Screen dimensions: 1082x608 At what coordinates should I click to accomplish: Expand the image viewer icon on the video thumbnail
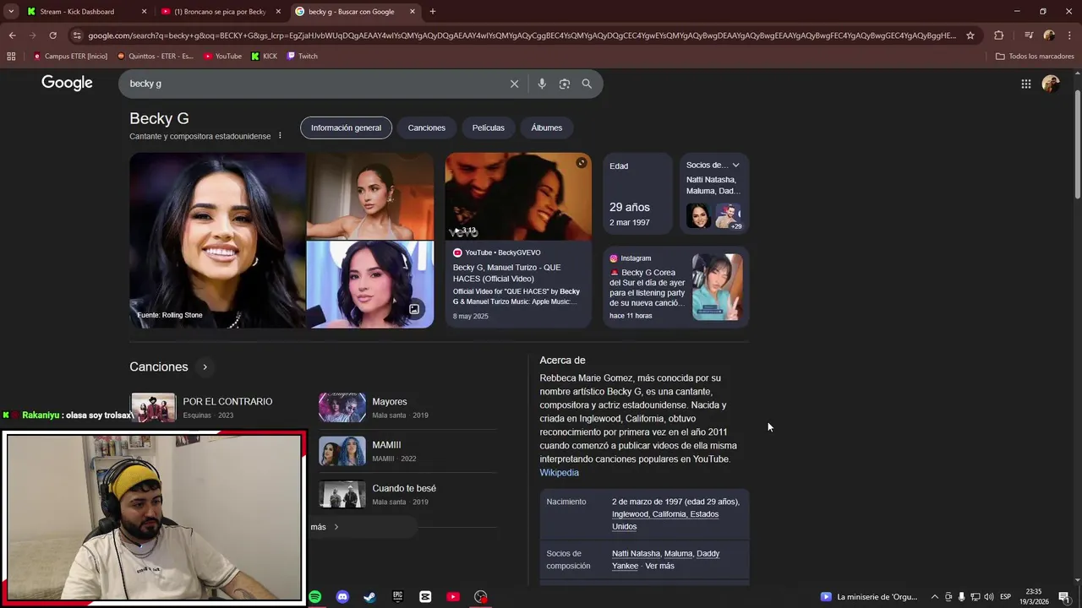582,163
